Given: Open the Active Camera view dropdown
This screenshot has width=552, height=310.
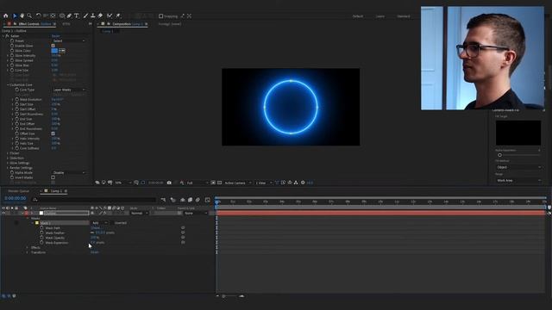Looking at the screenshot, I should coord(238,183).
